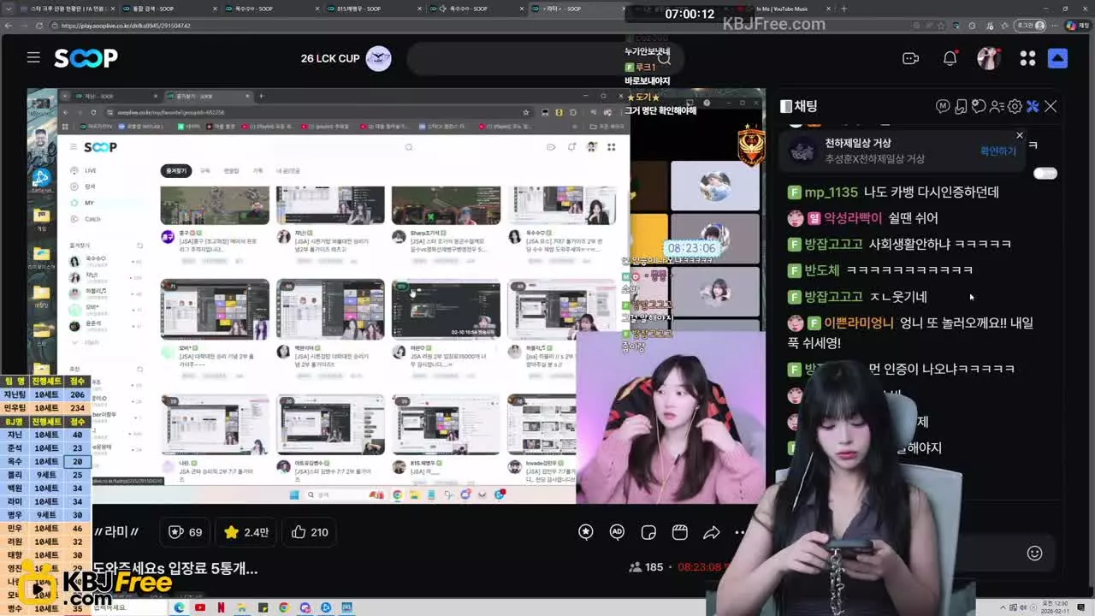This screenshot has height=616, width=1095.
Task: Select the 통합 검색 - SOOP browser tab
Action: (x=168, y=9)
